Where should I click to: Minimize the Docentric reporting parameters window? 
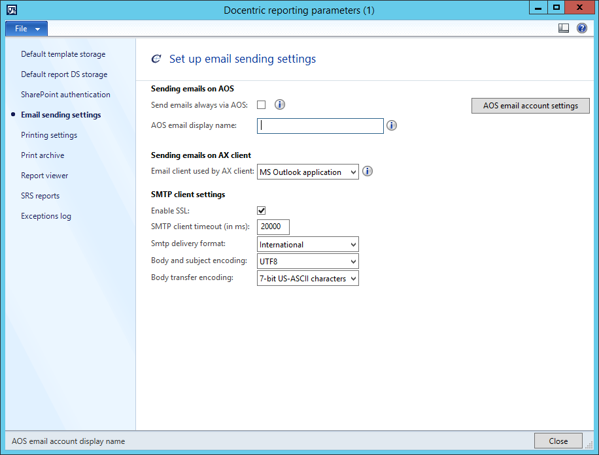pos(538,8)
